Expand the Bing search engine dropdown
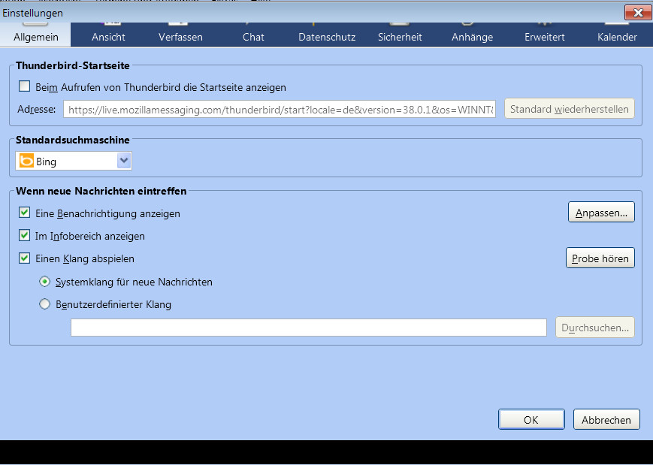653x465 pixels. coord(74,161)
